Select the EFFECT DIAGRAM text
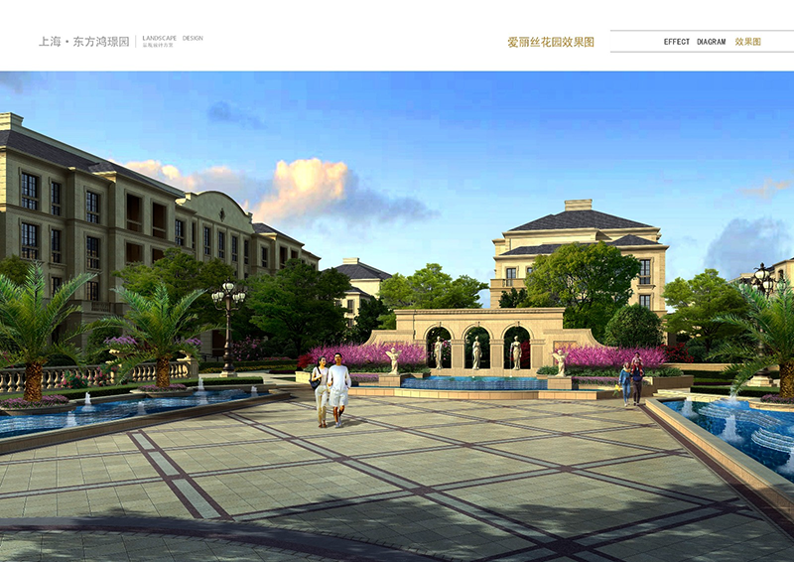Viewport: 794px width, 562px height. [x=695, y=42]
